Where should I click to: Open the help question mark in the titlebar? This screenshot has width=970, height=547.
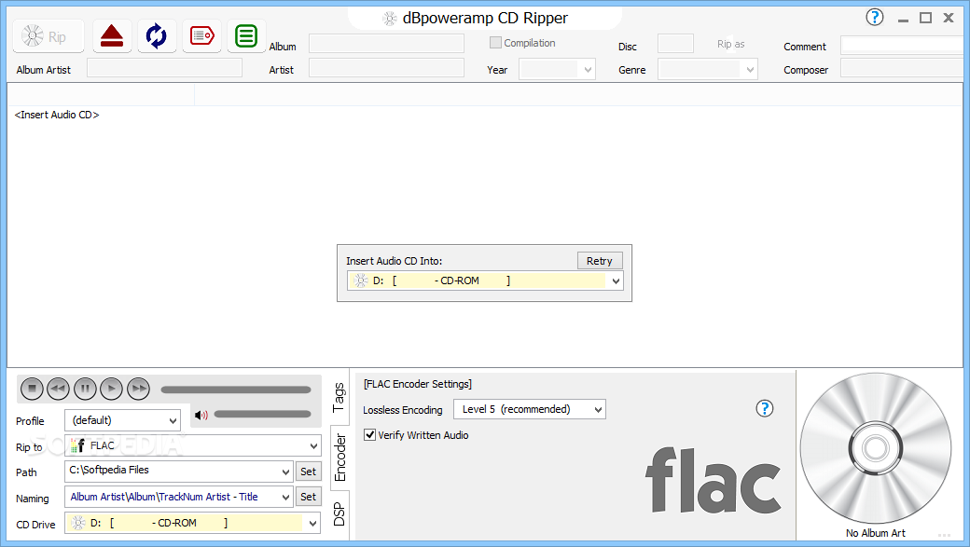click(875, 17)
